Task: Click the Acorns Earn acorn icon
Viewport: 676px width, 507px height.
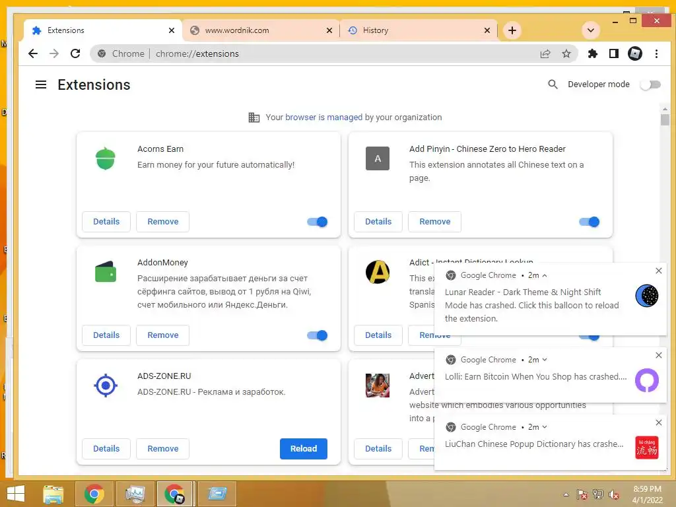Action: coord(105,158)
